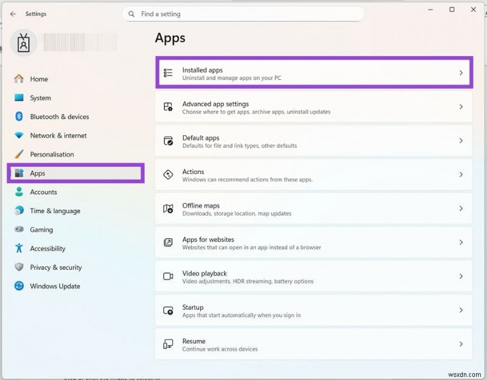The width and height of the screenshot is (487, 380).
Task: Click the Startup icon
Action: [168, 310]
